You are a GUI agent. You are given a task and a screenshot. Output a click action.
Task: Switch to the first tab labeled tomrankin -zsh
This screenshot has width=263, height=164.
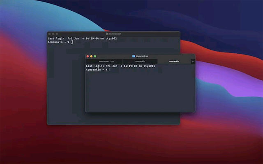tap(104, 61)
